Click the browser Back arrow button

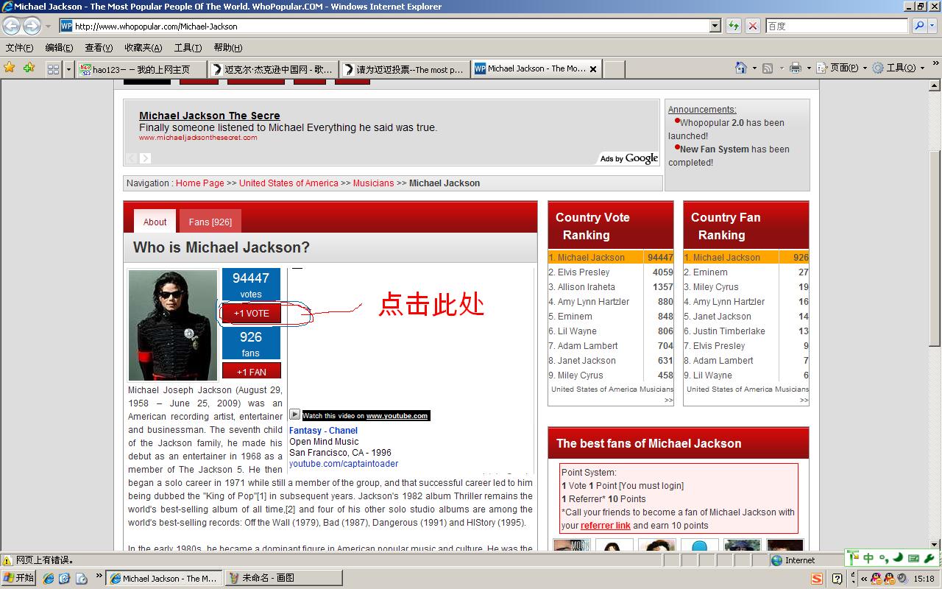tap(11, 27)
